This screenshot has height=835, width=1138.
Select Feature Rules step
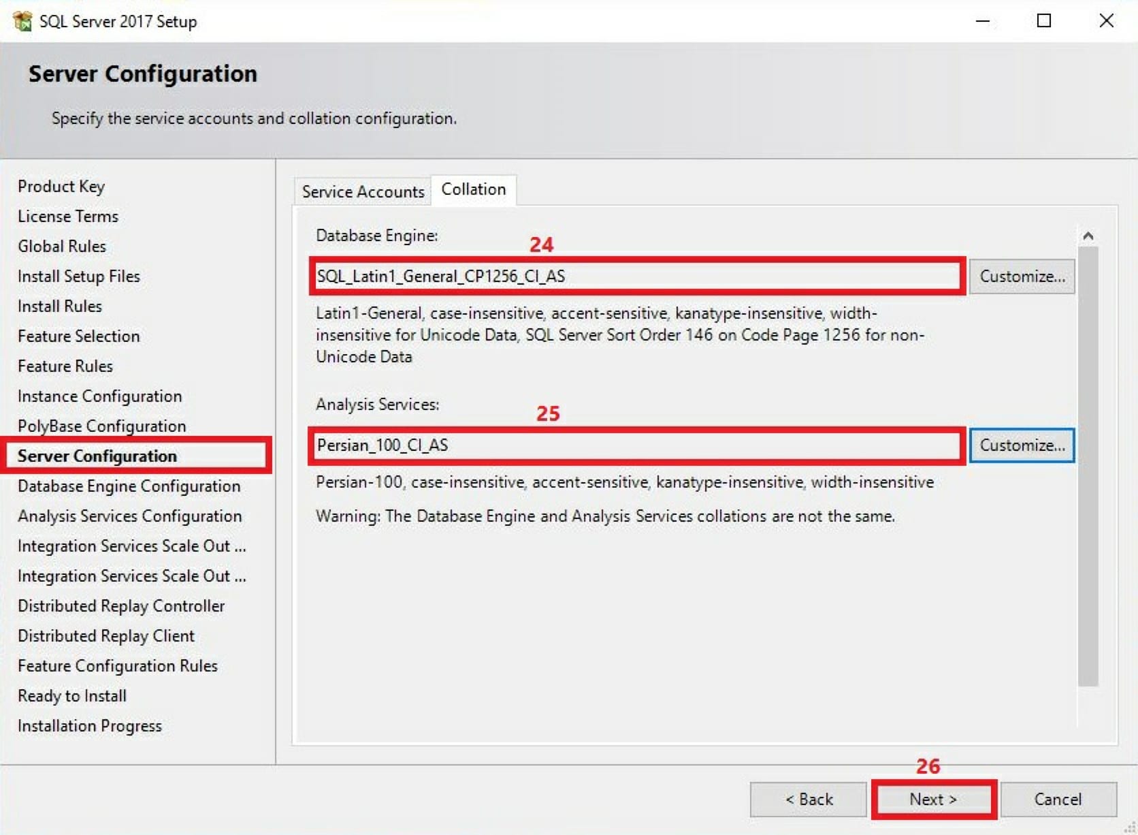pyautogui.click(x=65, y=366)
